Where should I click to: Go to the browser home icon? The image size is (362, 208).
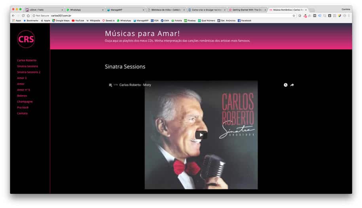click(x=28, y=15)
